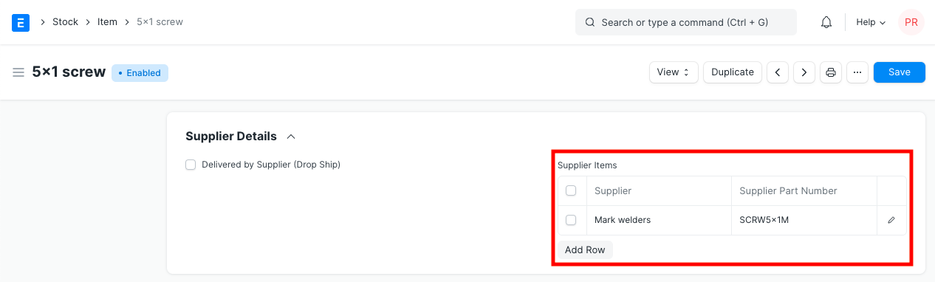
Task: Go to the next item record
Action: [804, 72]
